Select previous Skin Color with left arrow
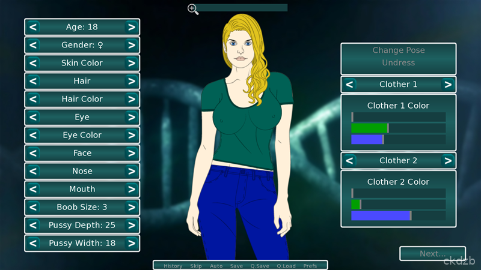 [33, 63]
